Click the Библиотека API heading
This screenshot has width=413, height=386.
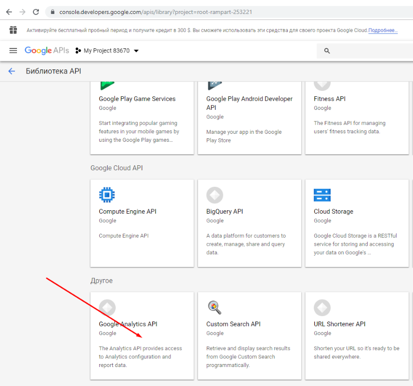53,71
